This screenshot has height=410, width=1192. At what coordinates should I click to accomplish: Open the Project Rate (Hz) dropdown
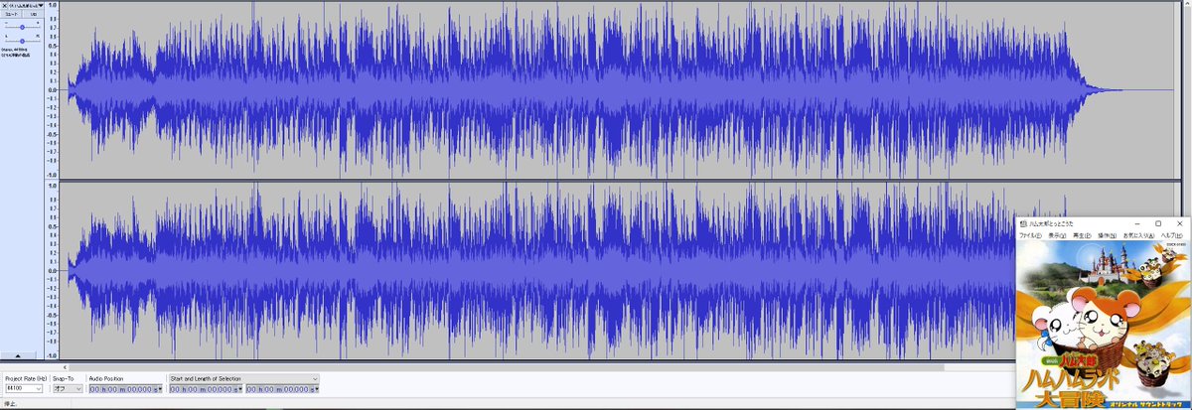click(x=24, y=389)
